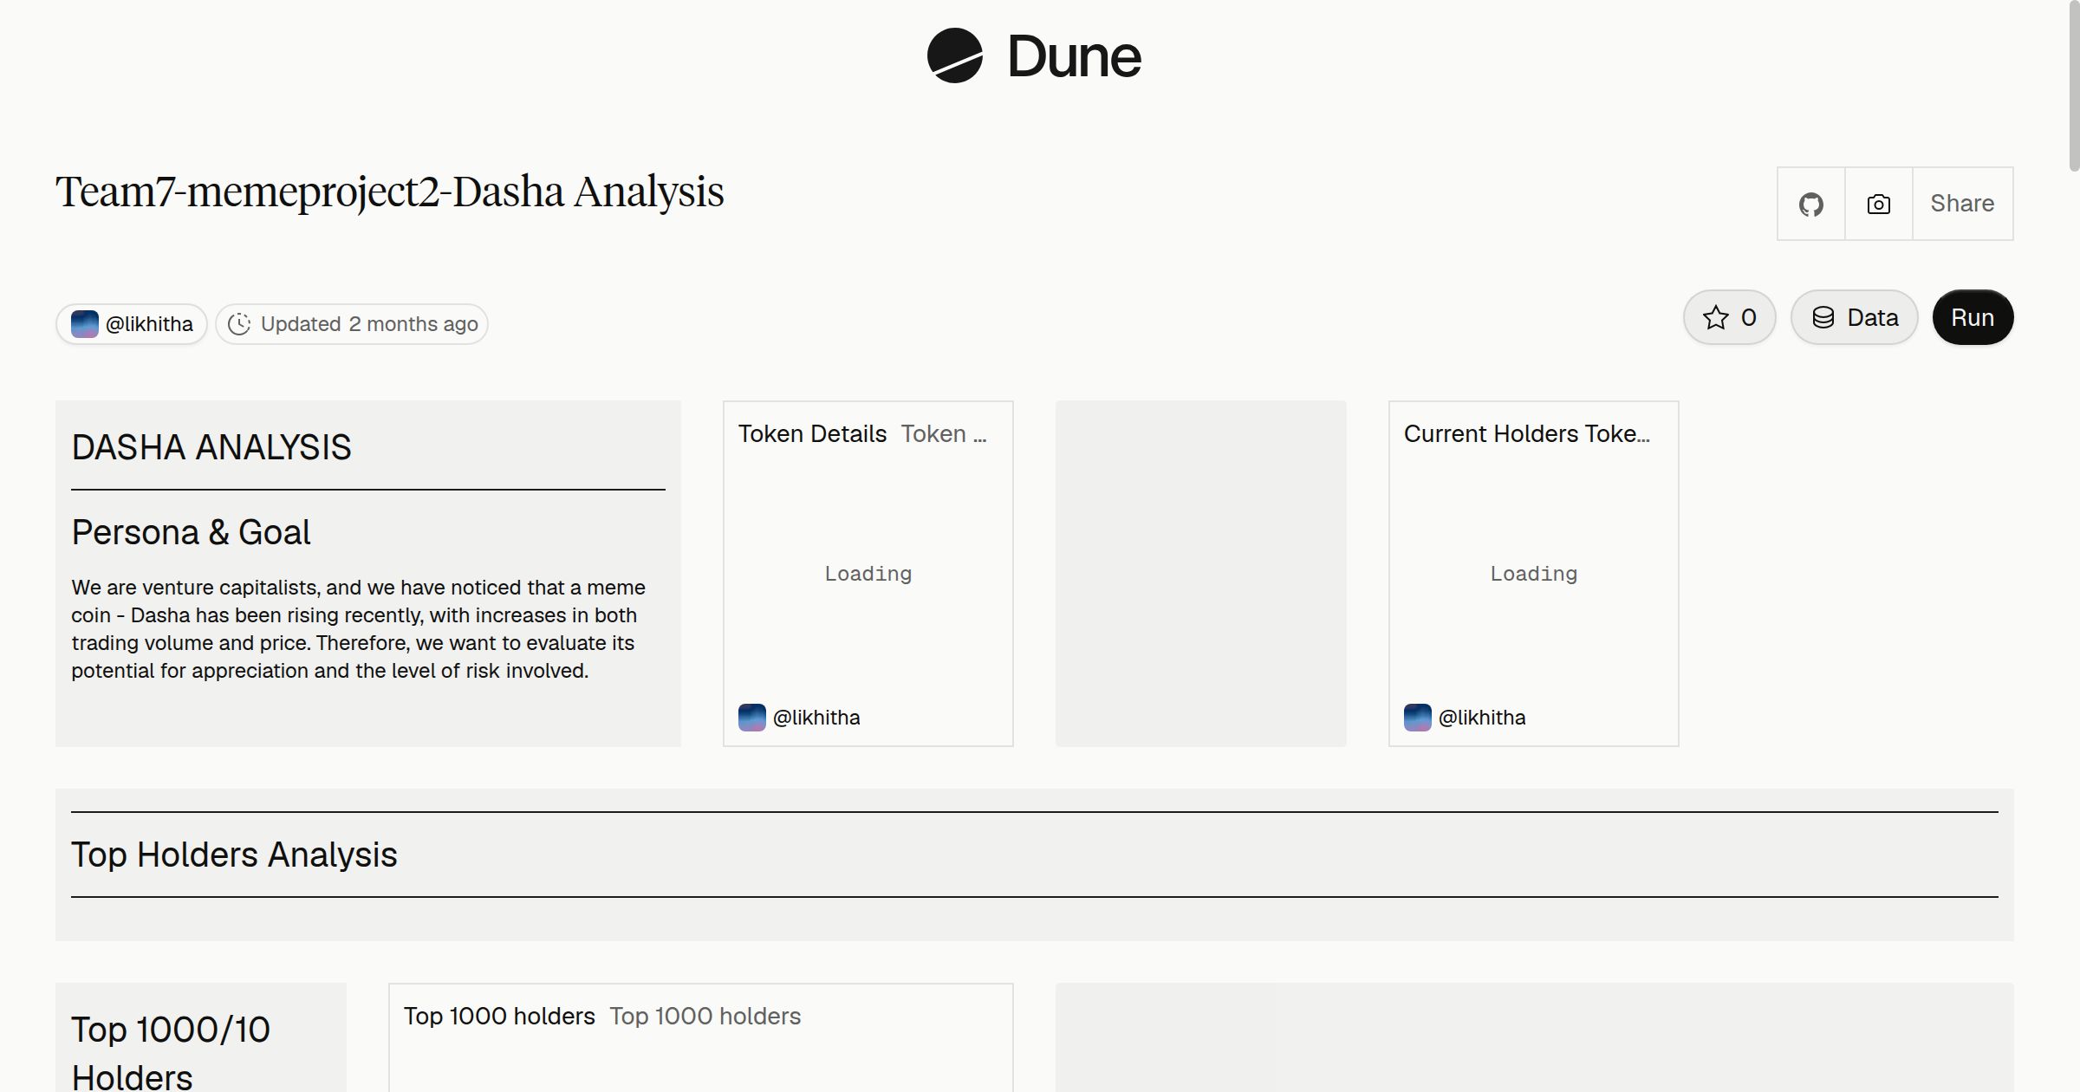Run the dashboard queries
The image size is (2080, 1092).
(x=1973, y=317)
